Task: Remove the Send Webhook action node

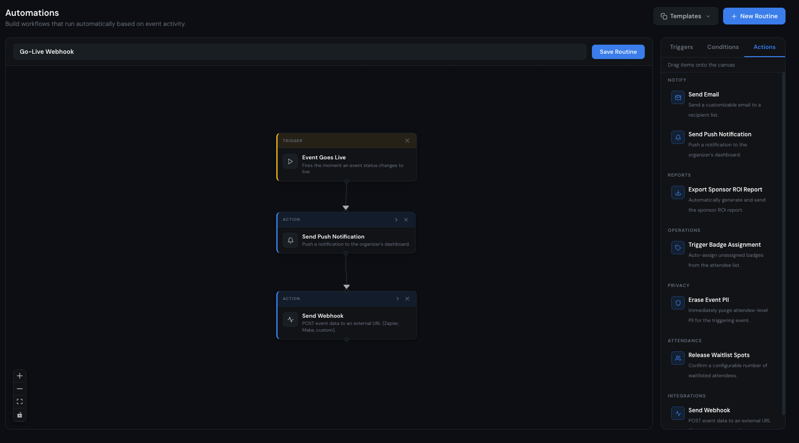Action: point(407,299)
